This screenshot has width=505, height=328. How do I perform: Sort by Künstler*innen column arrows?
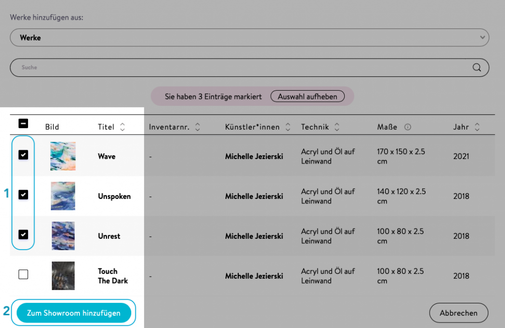[288, 127]
